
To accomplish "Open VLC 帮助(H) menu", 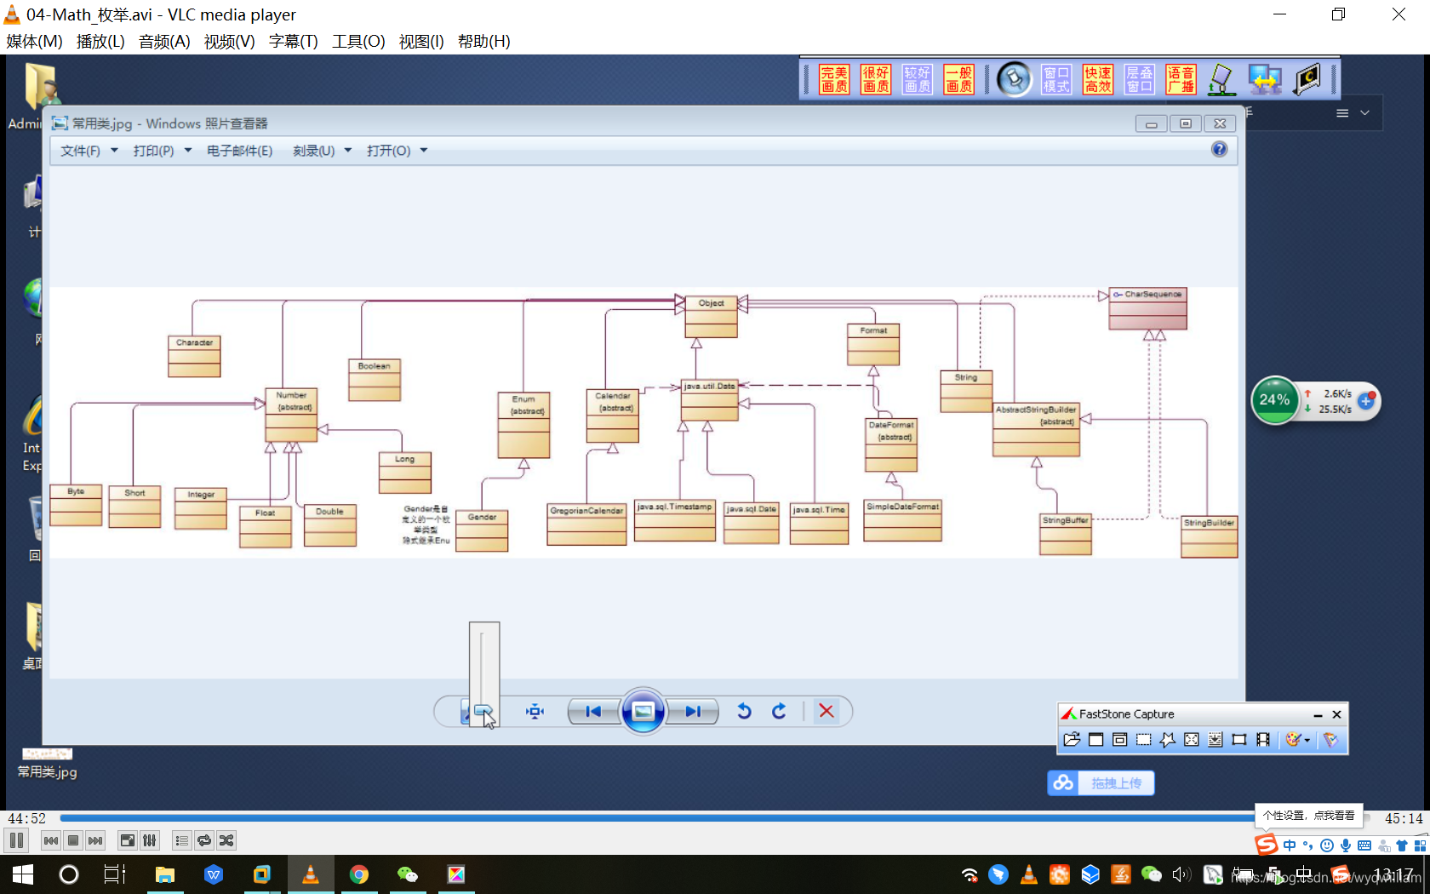I will [x=483, y=41].
